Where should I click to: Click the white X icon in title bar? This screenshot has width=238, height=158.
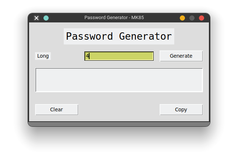click(x=36, y=18)
